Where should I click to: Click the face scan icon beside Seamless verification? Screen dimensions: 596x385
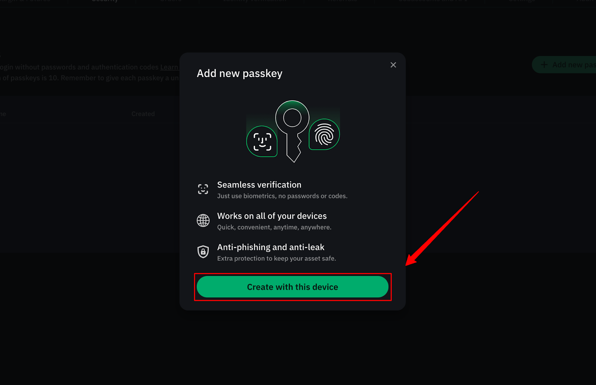click(203, 189)
